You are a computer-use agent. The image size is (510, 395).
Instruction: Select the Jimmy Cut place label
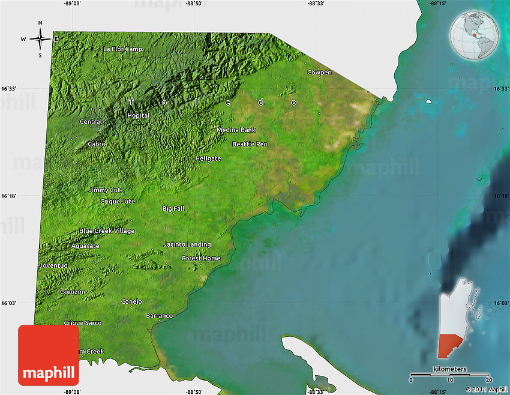point(104,190)
